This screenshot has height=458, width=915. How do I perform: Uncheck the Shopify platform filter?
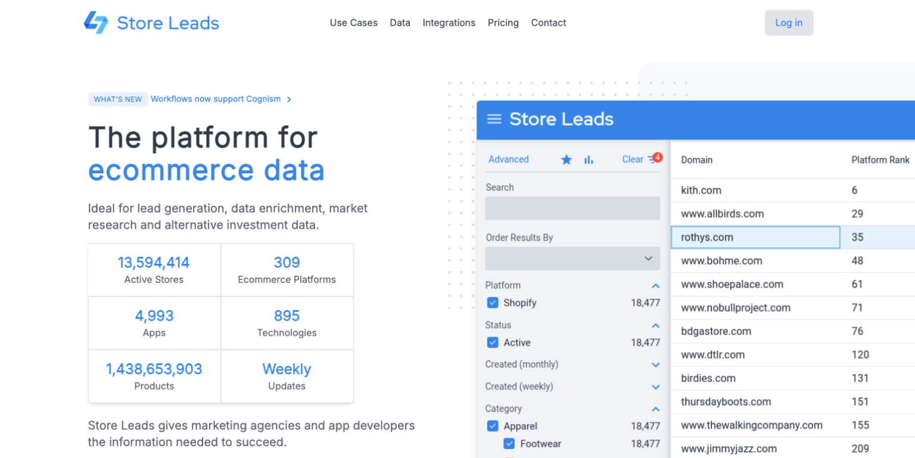(493, 303)
